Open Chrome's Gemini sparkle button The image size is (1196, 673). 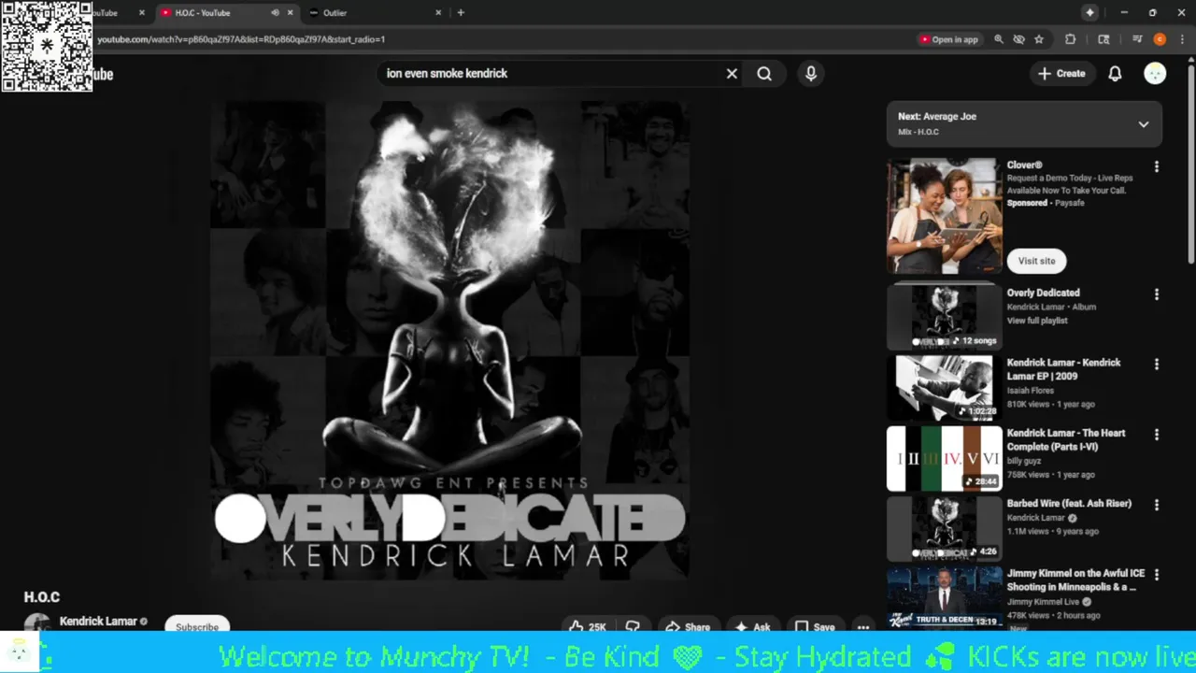(1089, 12)
